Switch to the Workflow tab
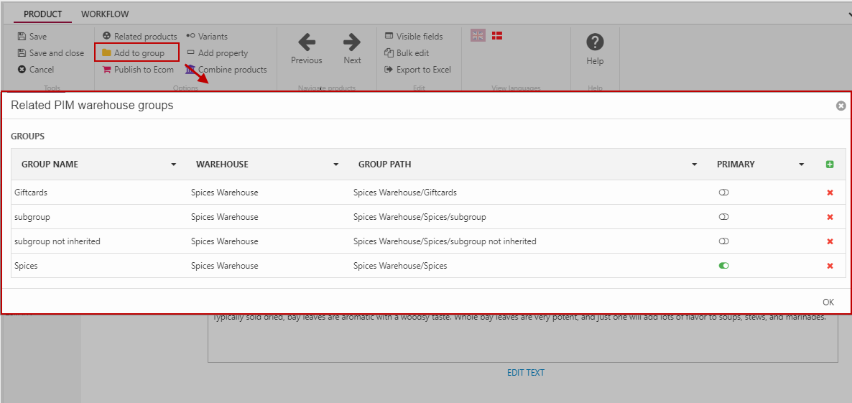The width and height of the screenshot is (852, 403). 105,14
